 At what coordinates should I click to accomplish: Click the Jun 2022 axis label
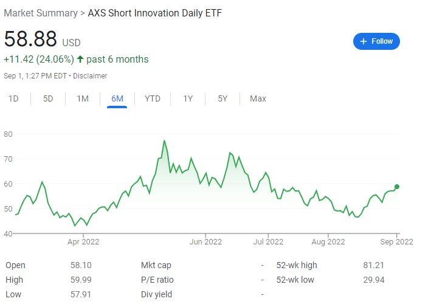coord(205,241)
